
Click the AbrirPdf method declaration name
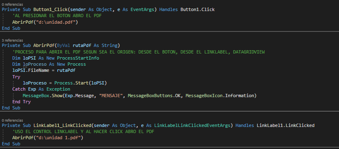44,46
